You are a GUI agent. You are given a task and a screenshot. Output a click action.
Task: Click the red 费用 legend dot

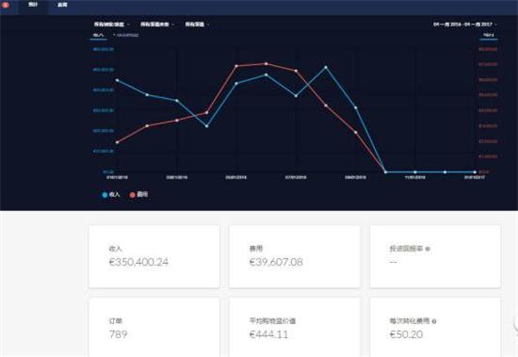click(133, 195)
